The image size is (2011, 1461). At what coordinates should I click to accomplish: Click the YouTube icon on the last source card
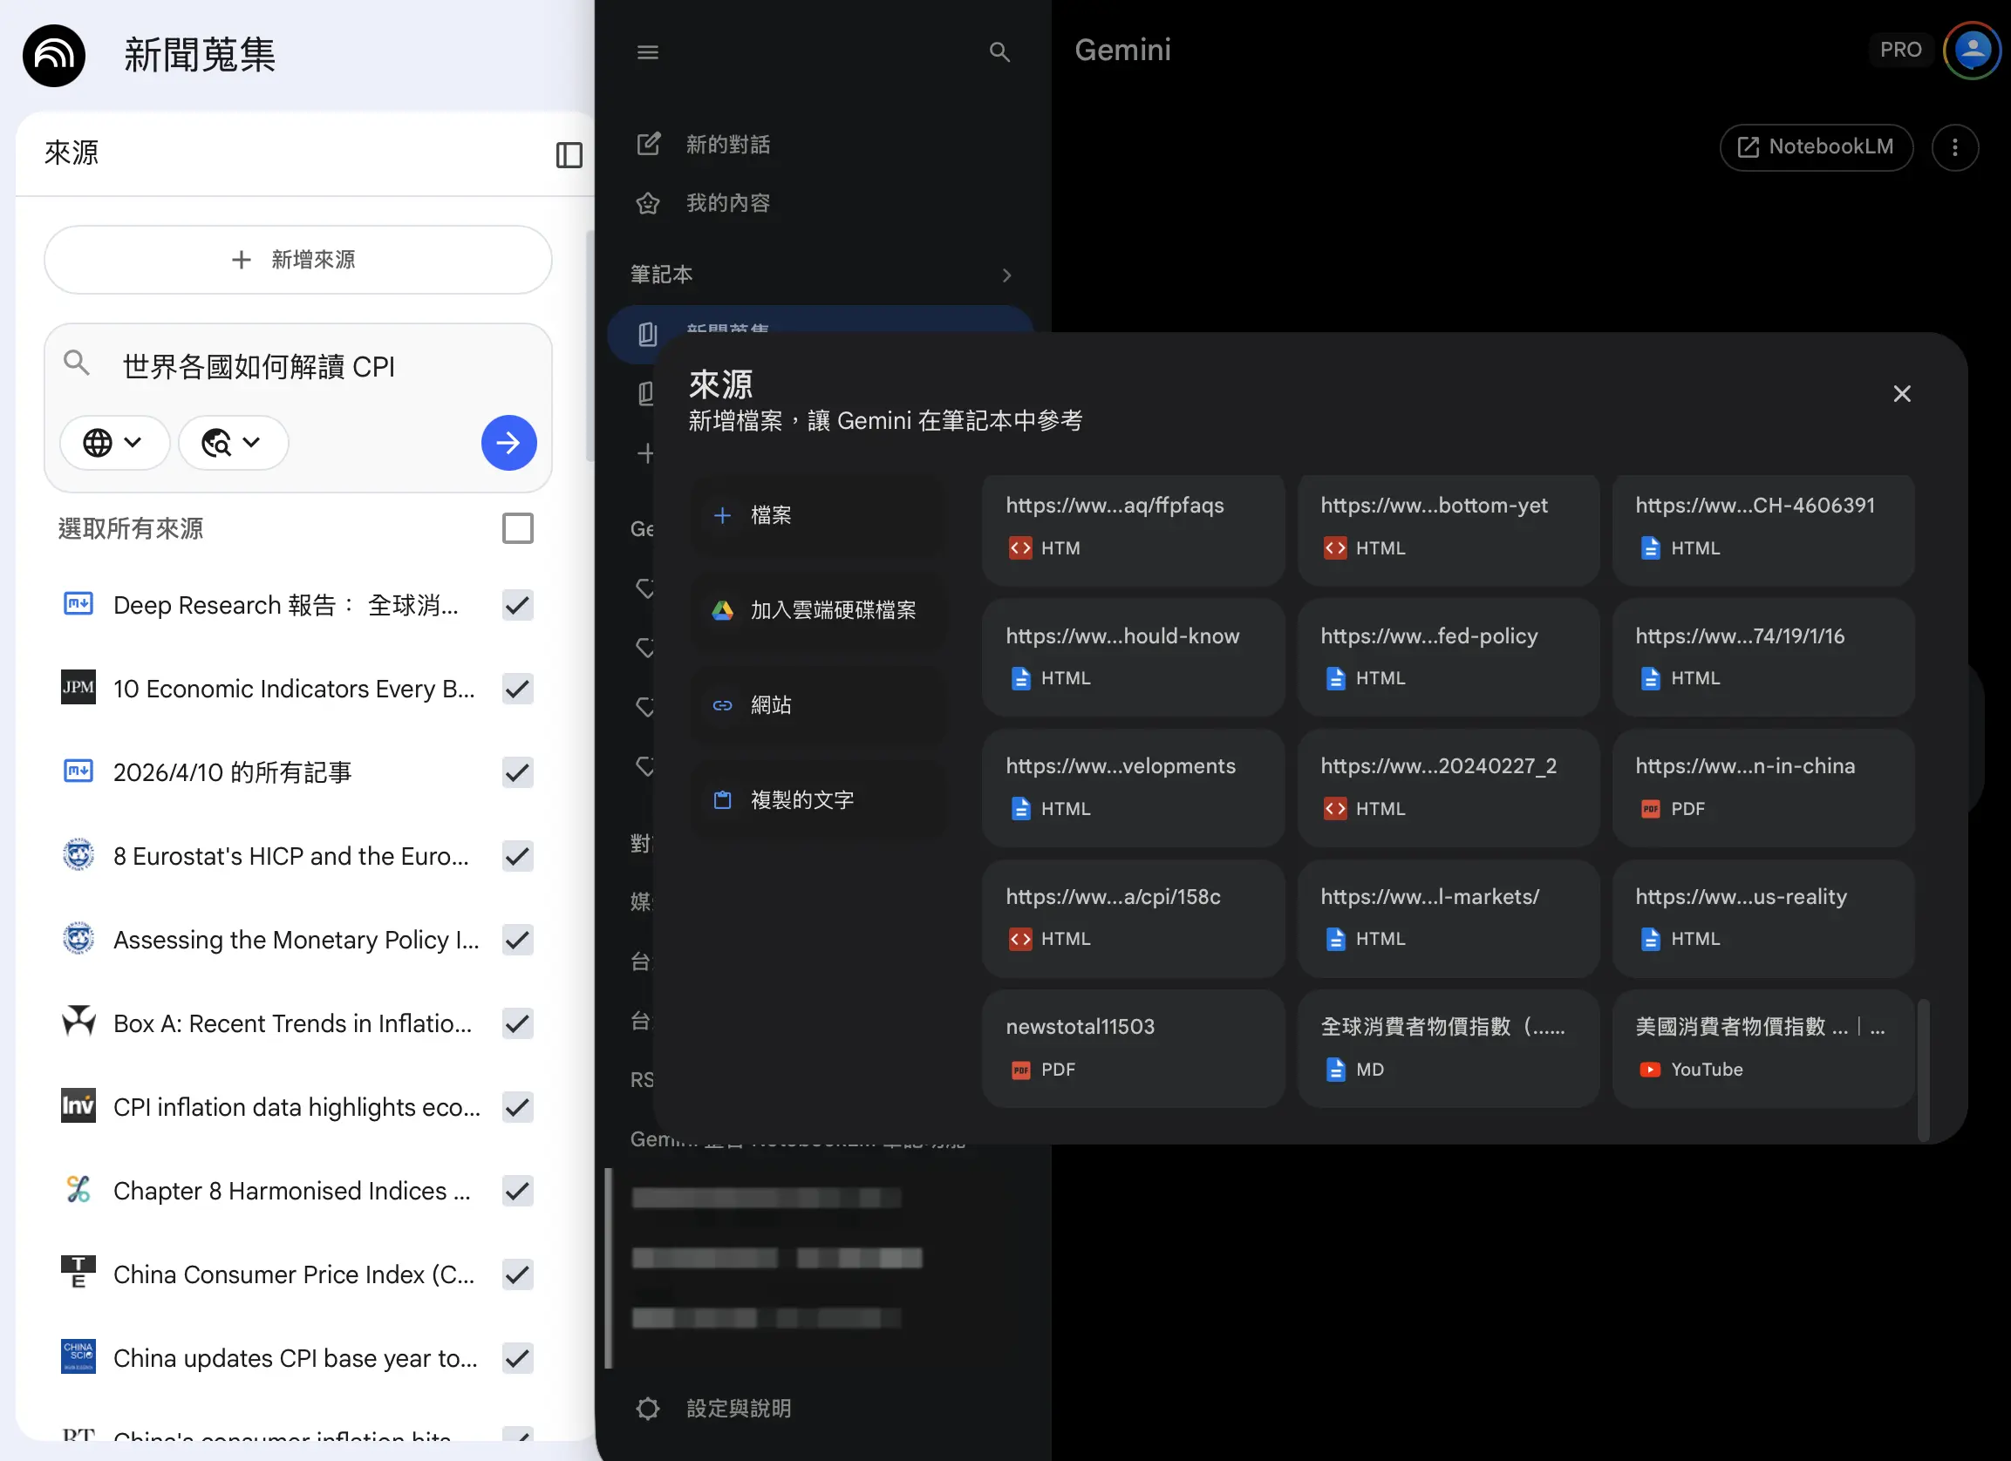pyautogui.click(x=1650, y=1069)
